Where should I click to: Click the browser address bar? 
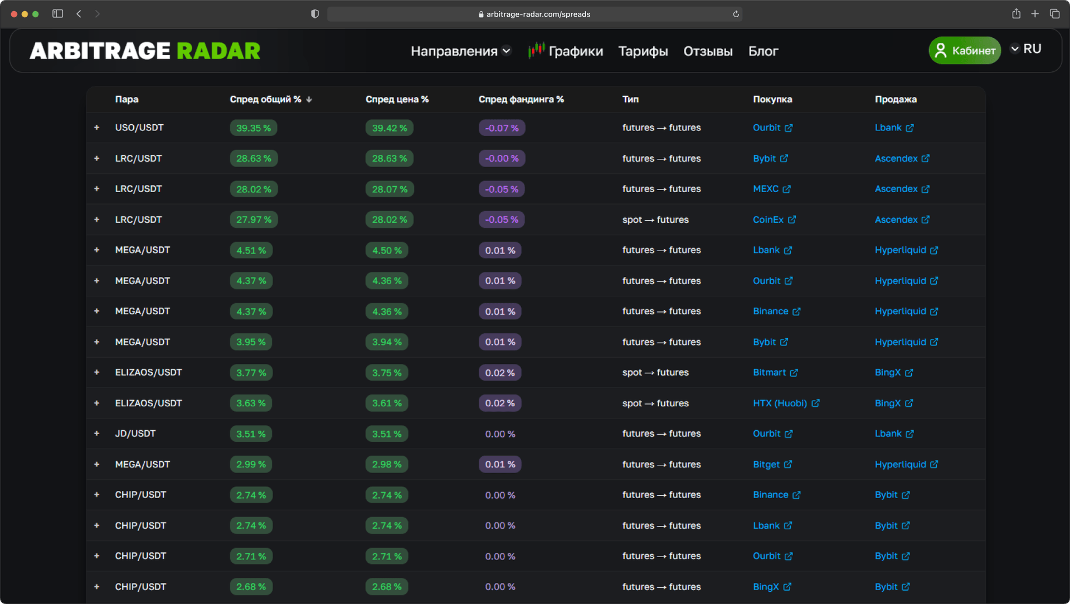(535, 14)
